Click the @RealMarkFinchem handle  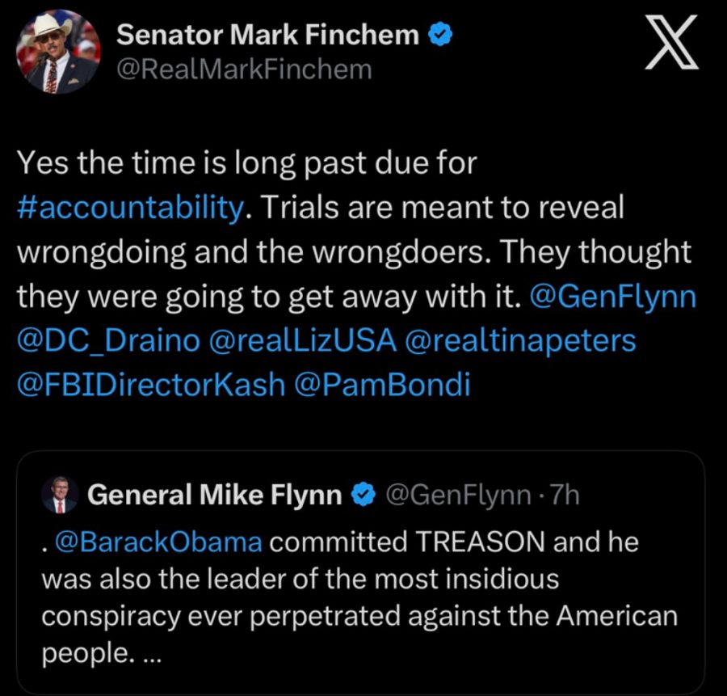point(245,70)
